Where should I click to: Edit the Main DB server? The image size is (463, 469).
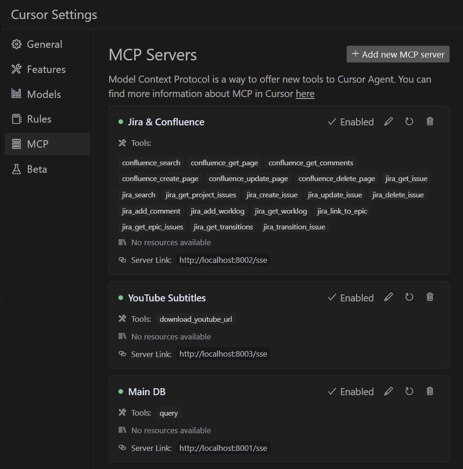[x=389, y=391]
